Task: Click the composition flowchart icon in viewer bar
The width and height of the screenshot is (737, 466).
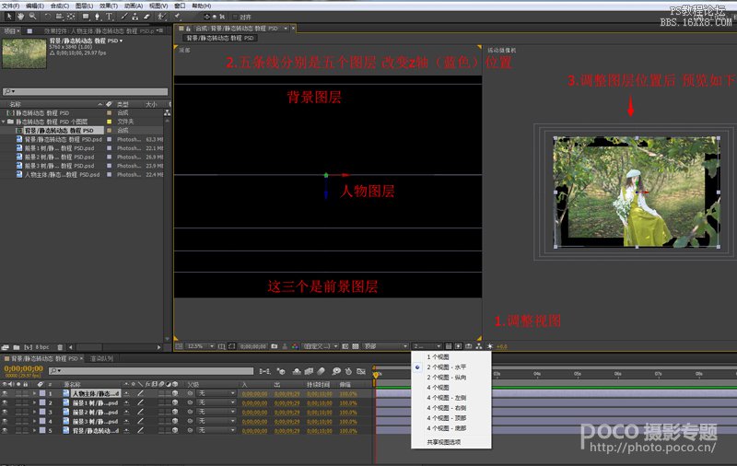Action: [479, 346]
